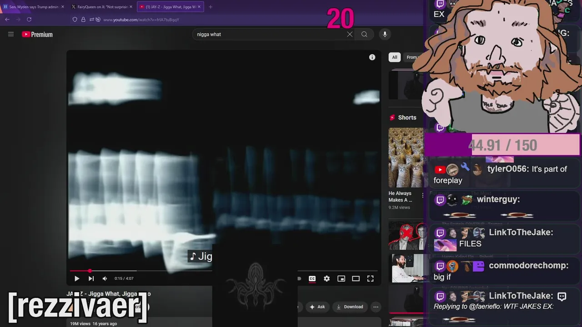Run the search with magnifier button

point(364,34)
